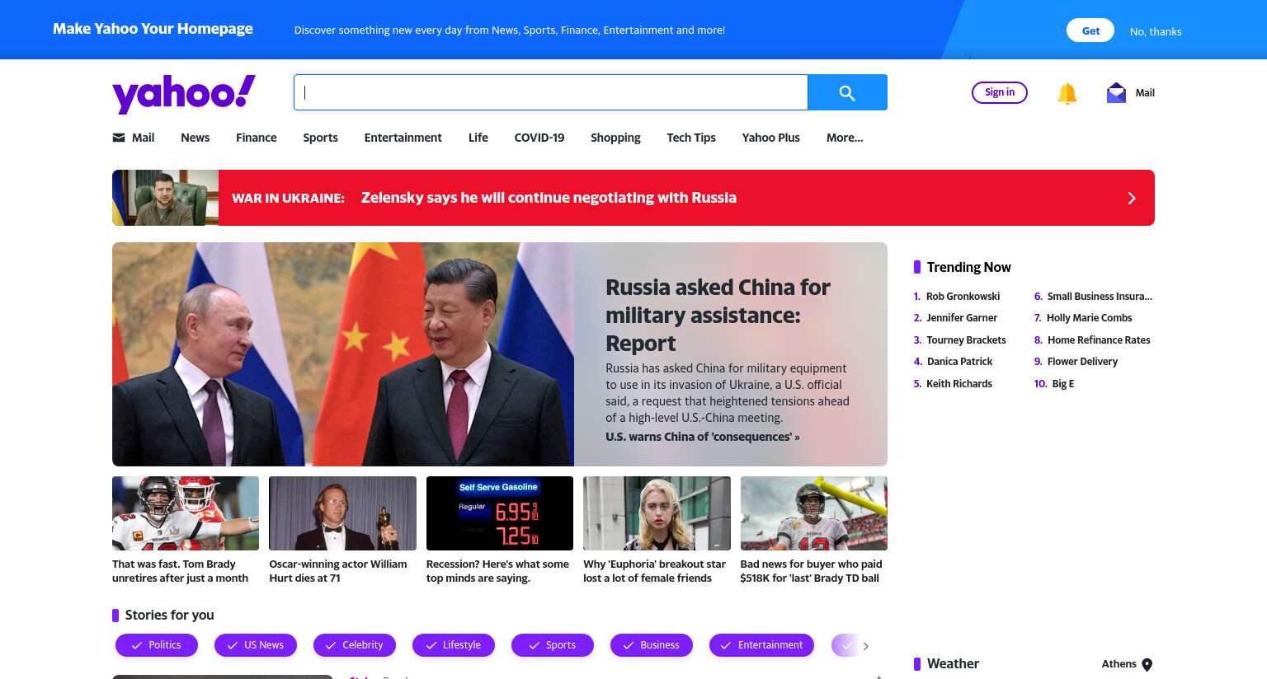Open Yahoo Plus in navigation bar
This screenshot has height=679, width=1267.
771,138
